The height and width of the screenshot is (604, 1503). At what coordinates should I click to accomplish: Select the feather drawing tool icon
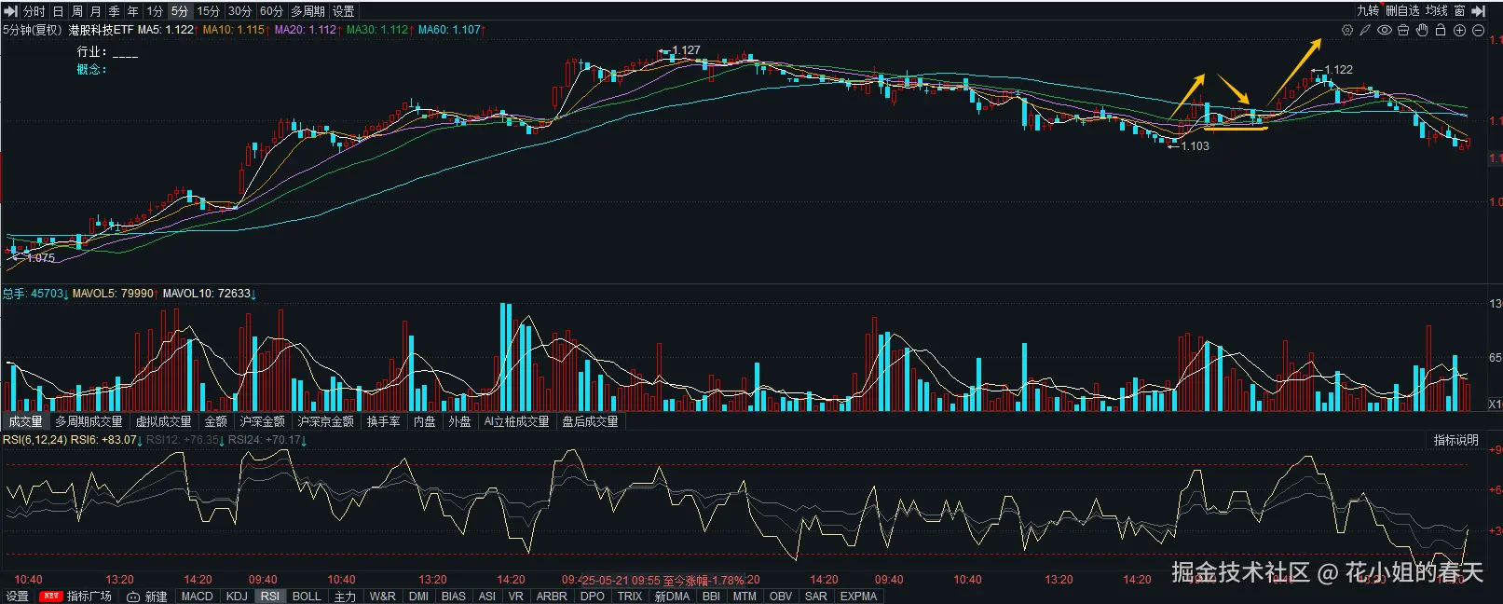pos(1365,30)
